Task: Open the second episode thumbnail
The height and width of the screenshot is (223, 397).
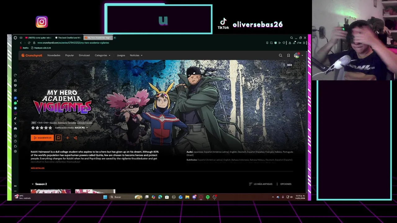Action: pyautogui.click(x=95, y=191)
